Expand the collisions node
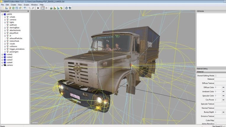This screenshot has width=226, height=127. tap(5, 46)
